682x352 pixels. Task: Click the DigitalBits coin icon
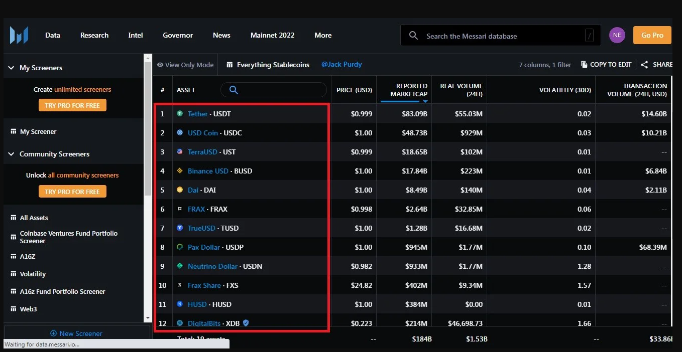(x=180, y=323)
